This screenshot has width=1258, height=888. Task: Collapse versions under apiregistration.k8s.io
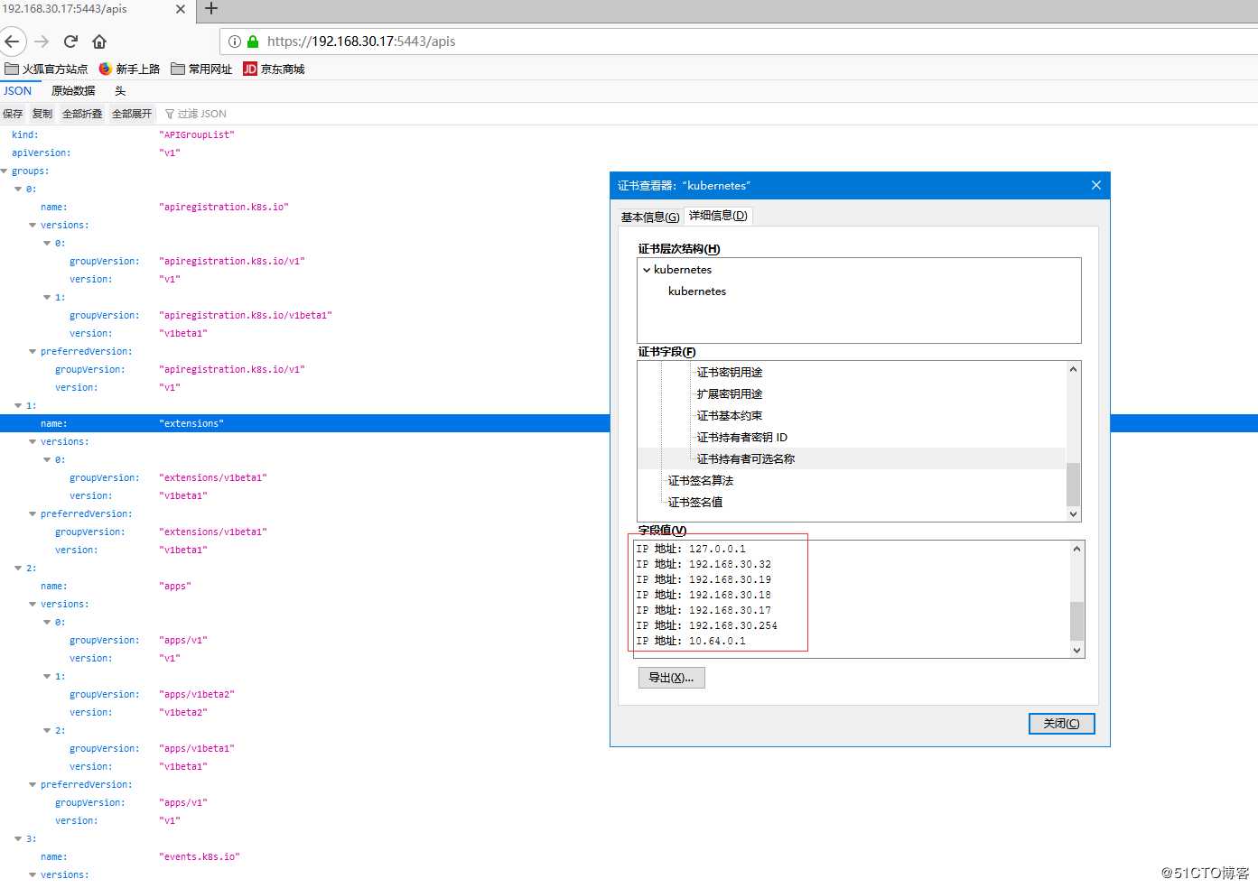(33, 225)
